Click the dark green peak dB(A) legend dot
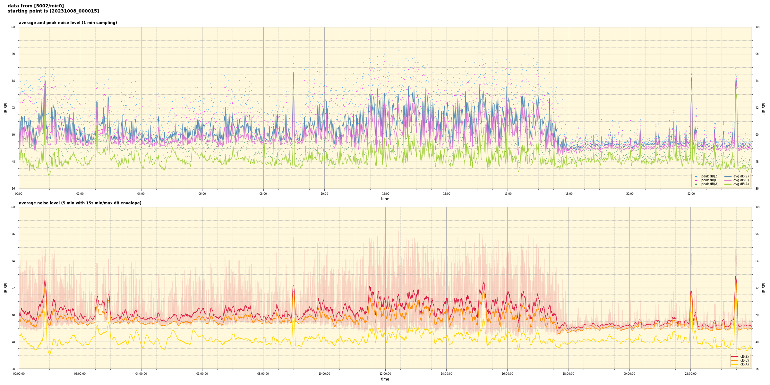770x385 pixels. (696, 184)
